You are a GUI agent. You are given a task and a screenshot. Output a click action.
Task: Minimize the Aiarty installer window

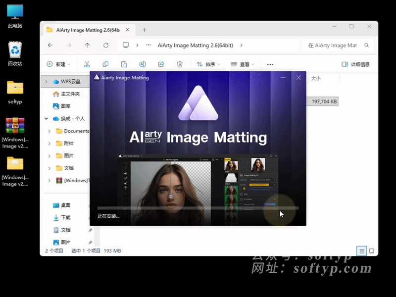pyautogui.click(x=283, y=78)
